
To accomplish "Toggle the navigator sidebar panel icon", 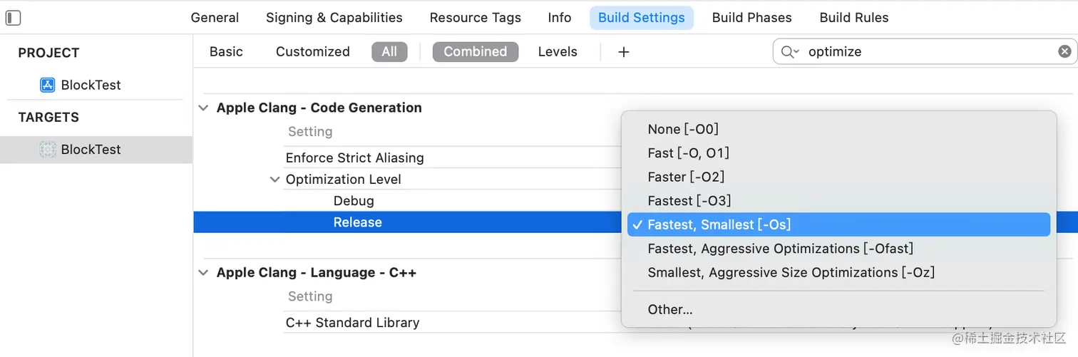I will point(13,18).
